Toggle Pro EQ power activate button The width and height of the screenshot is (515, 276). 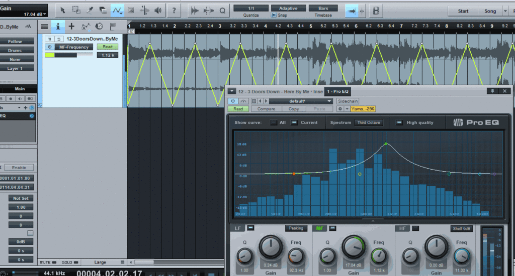click(x=233, y=101)
